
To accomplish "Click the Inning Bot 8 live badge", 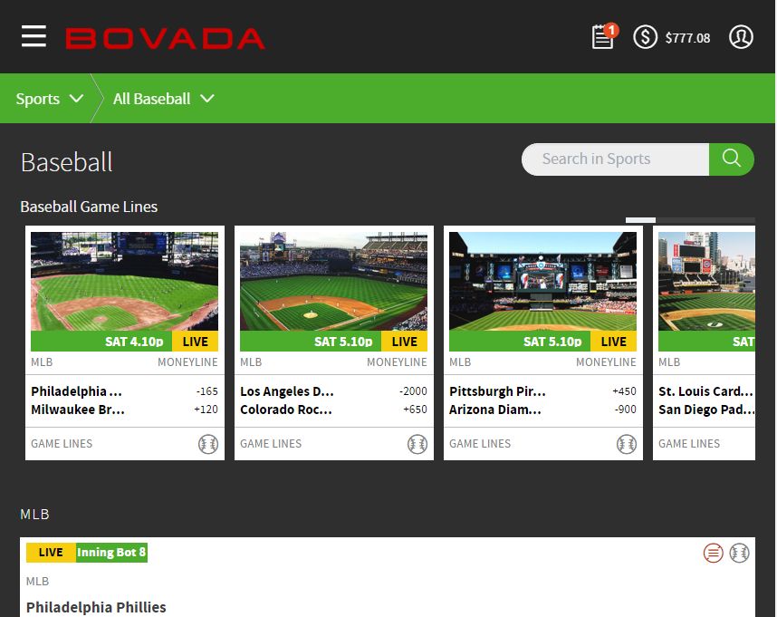I will click(x=111, y=553).
